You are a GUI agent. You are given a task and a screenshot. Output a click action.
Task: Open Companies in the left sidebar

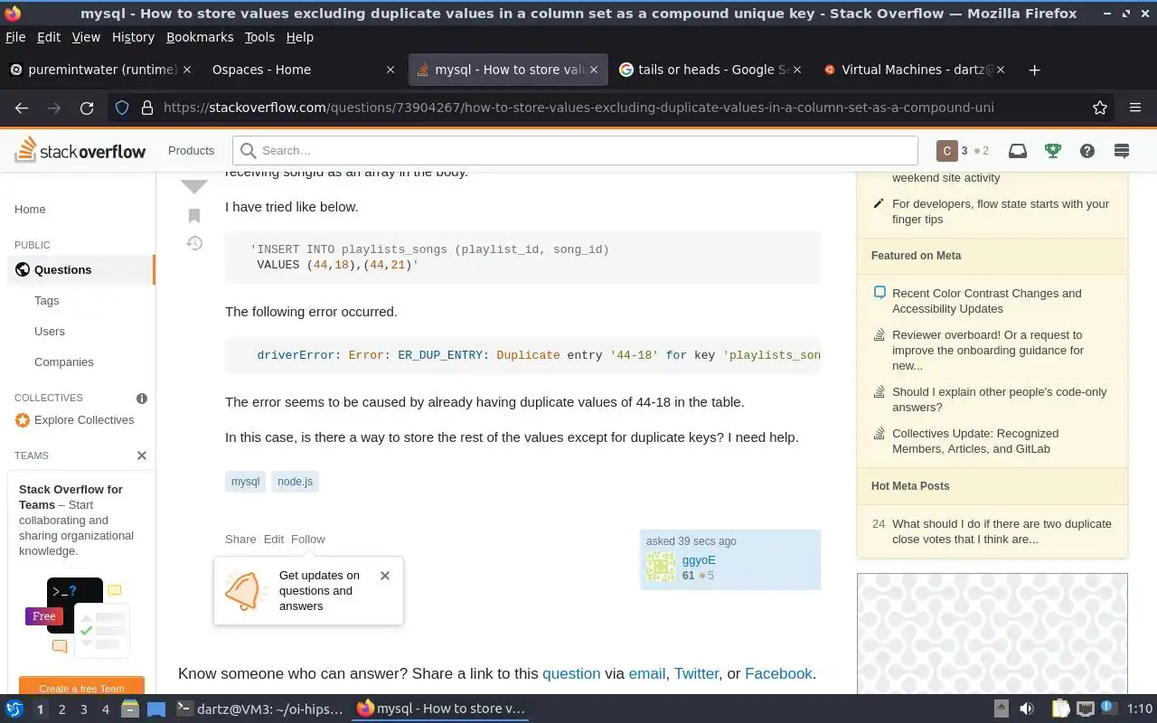point(64,361)
